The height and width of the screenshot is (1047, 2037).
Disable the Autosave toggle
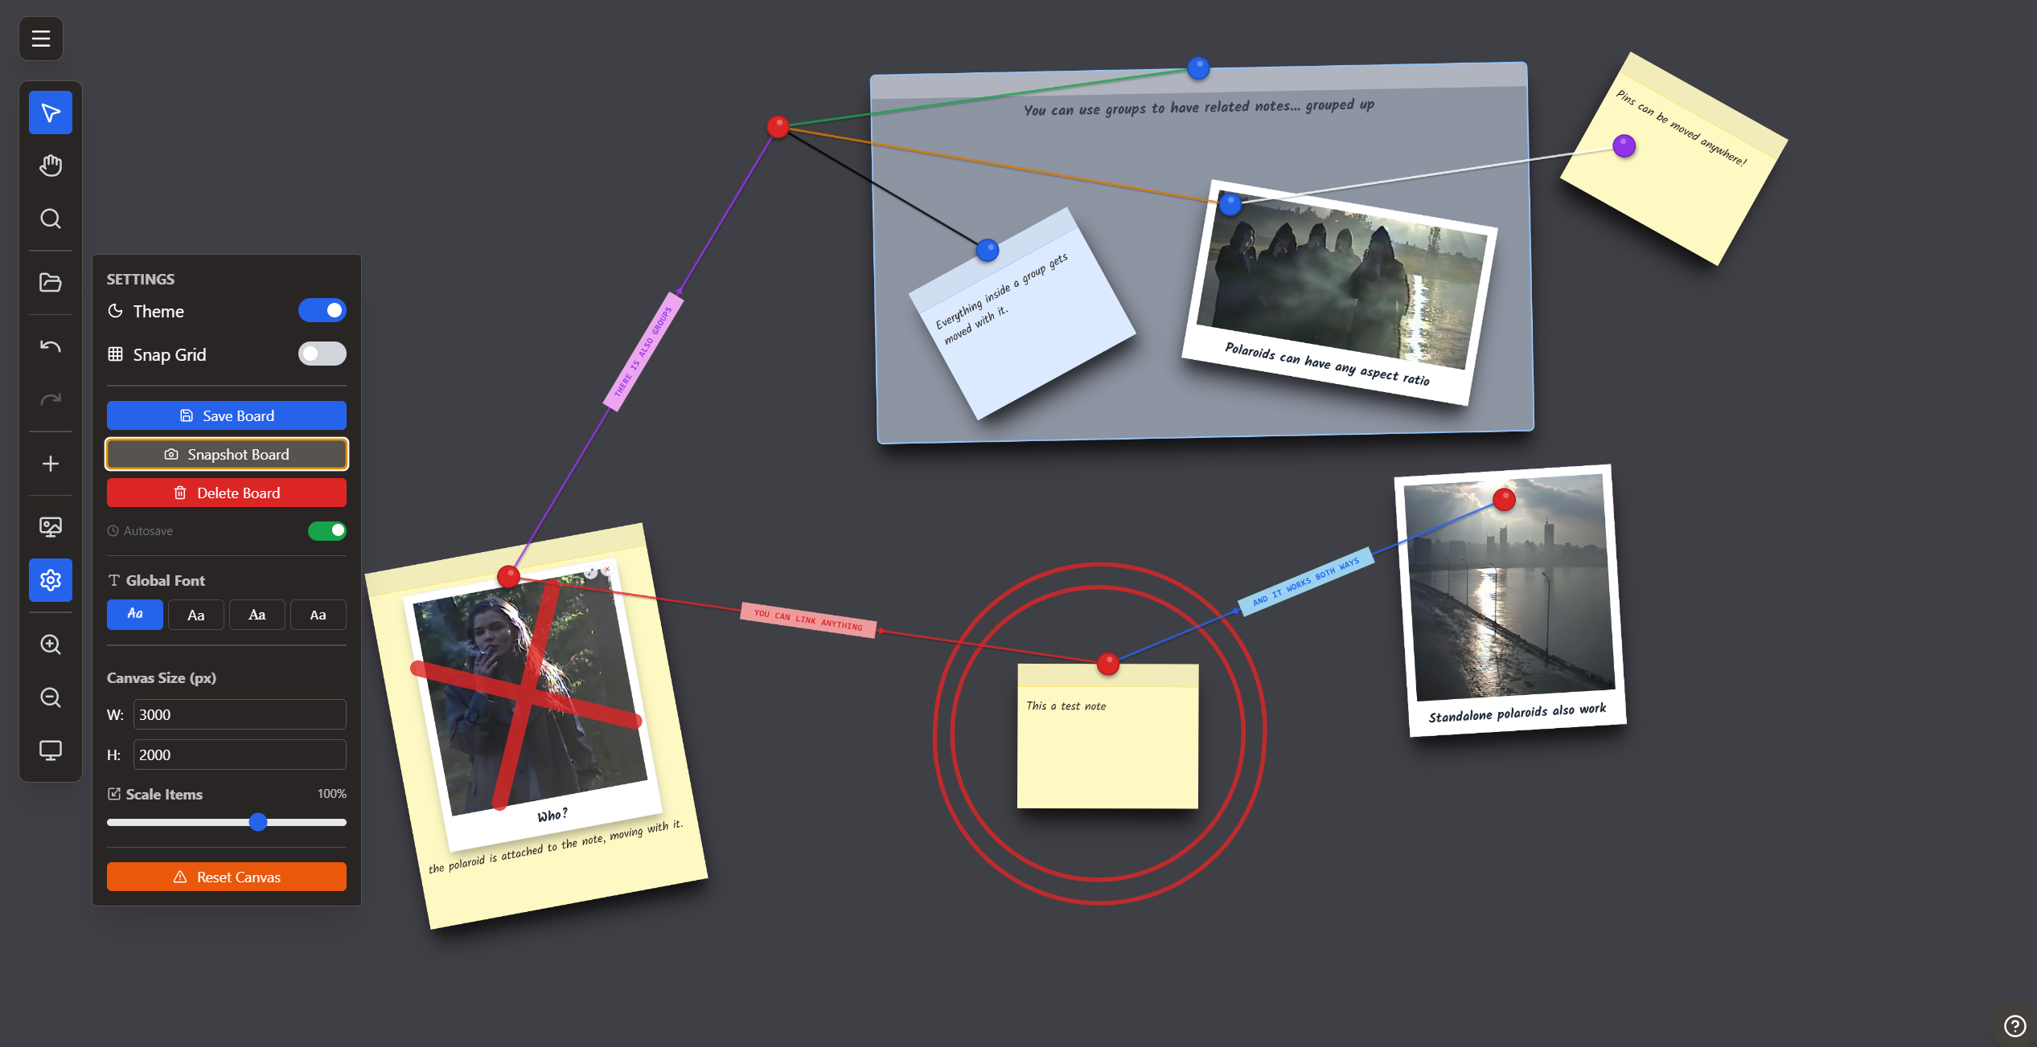(x=326, y=530)
